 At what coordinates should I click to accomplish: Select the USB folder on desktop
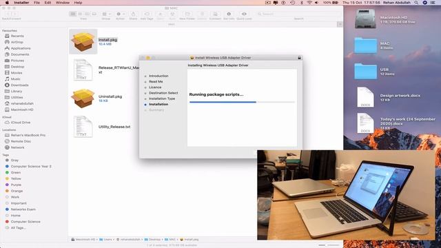(x=365, y=72)
